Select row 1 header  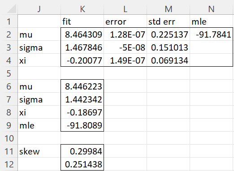click(9, 21)
